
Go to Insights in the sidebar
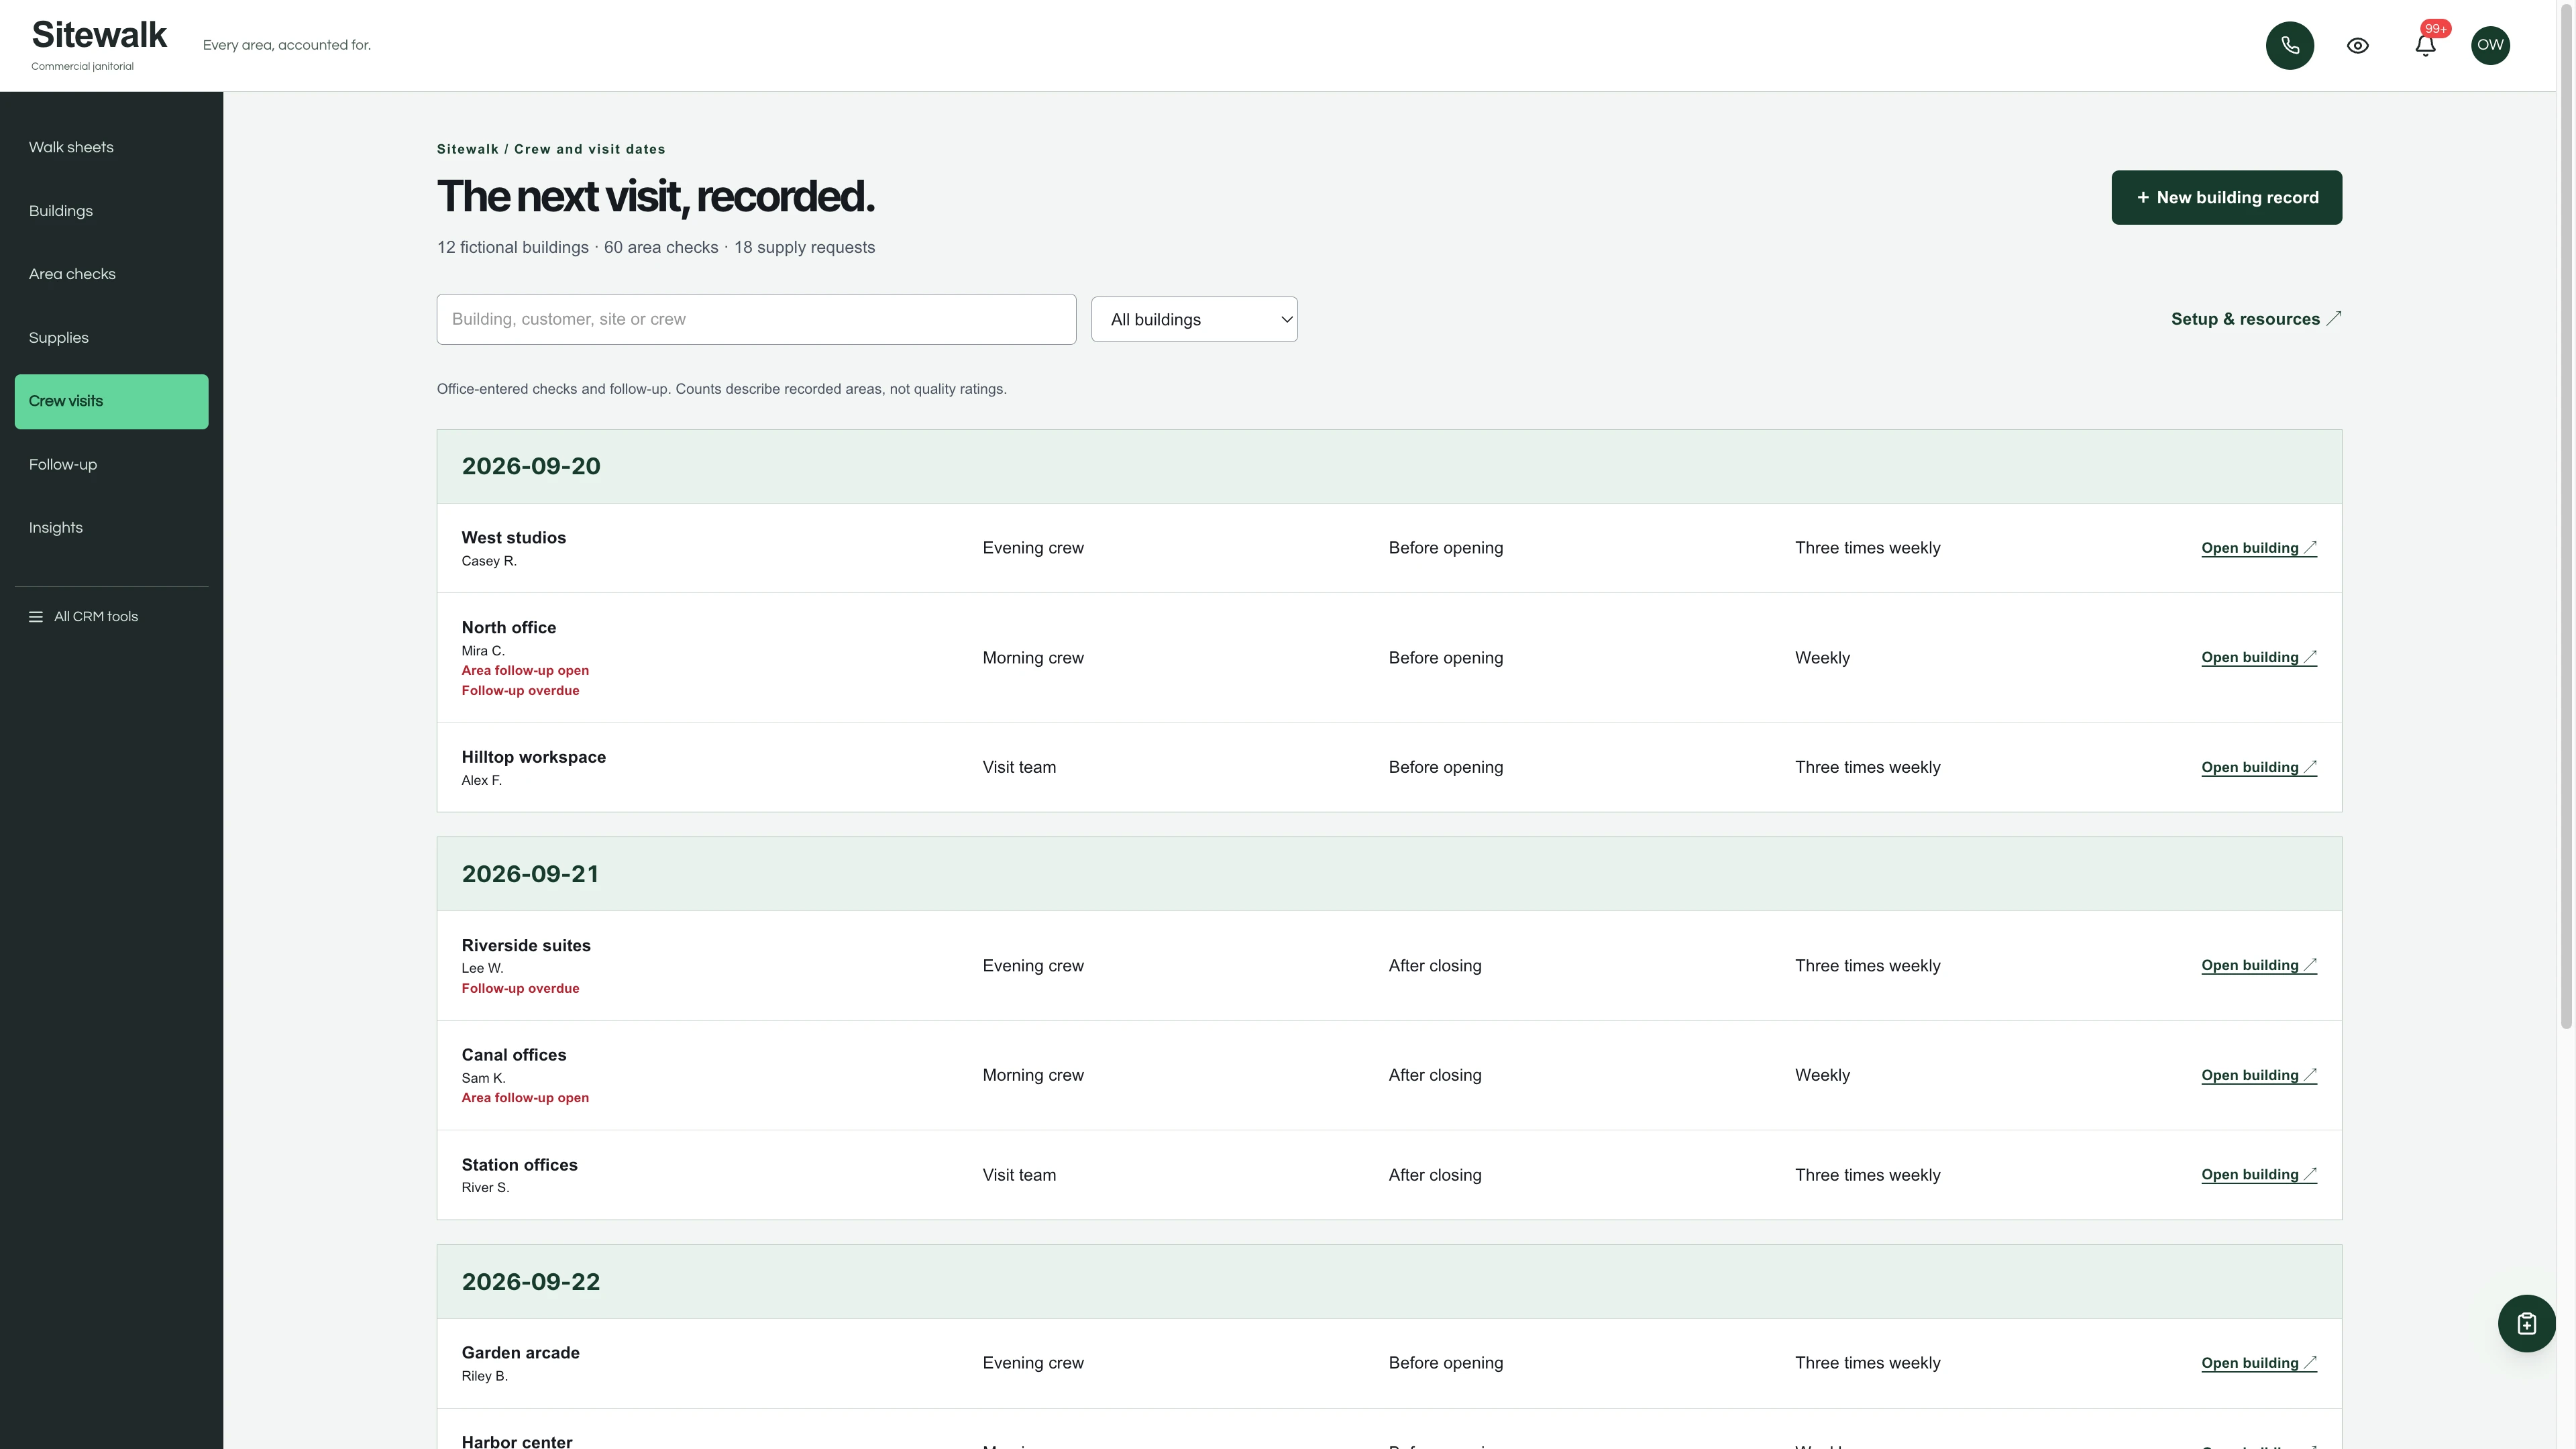coord(111,528)
